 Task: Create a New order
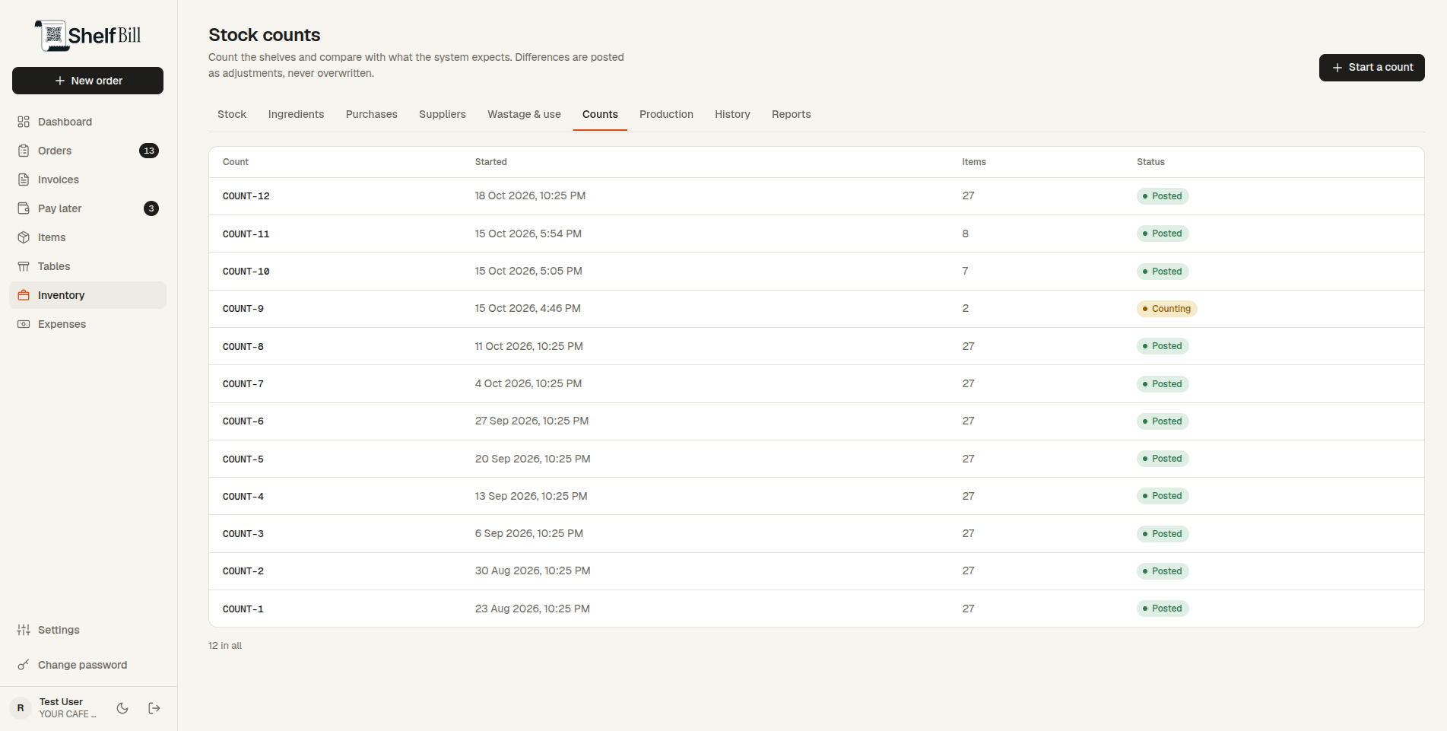[87, 81]
